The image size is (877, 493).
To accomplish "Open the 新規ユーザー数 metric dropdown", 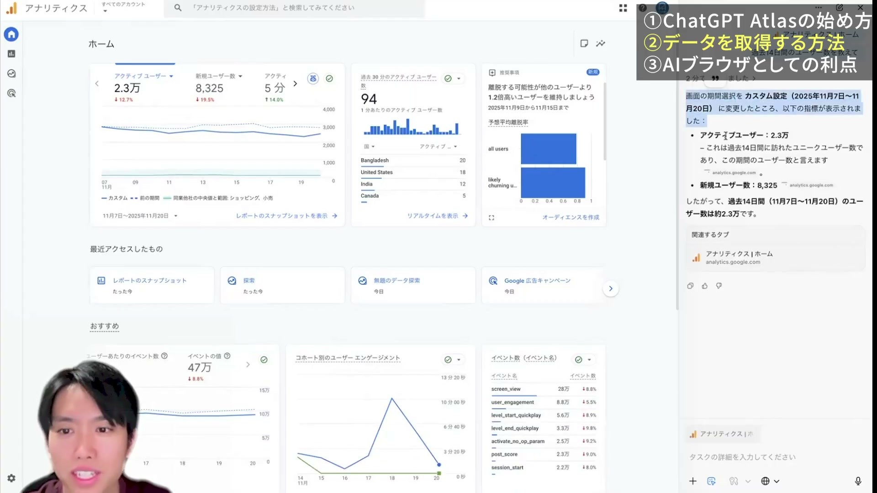I will (219, 76).
